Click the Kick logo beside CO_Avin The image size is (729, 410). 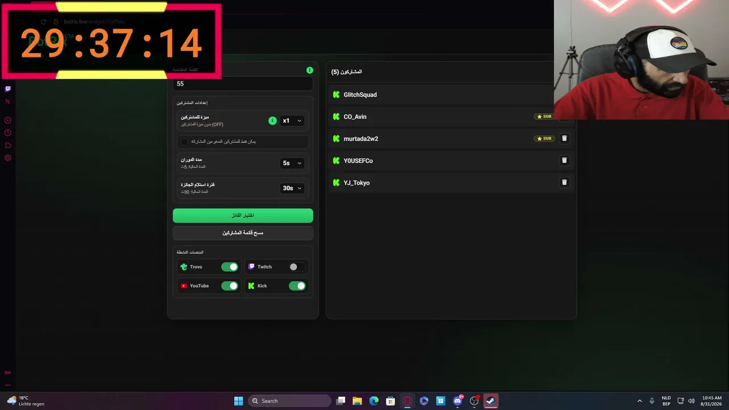(x=336, y=117)
